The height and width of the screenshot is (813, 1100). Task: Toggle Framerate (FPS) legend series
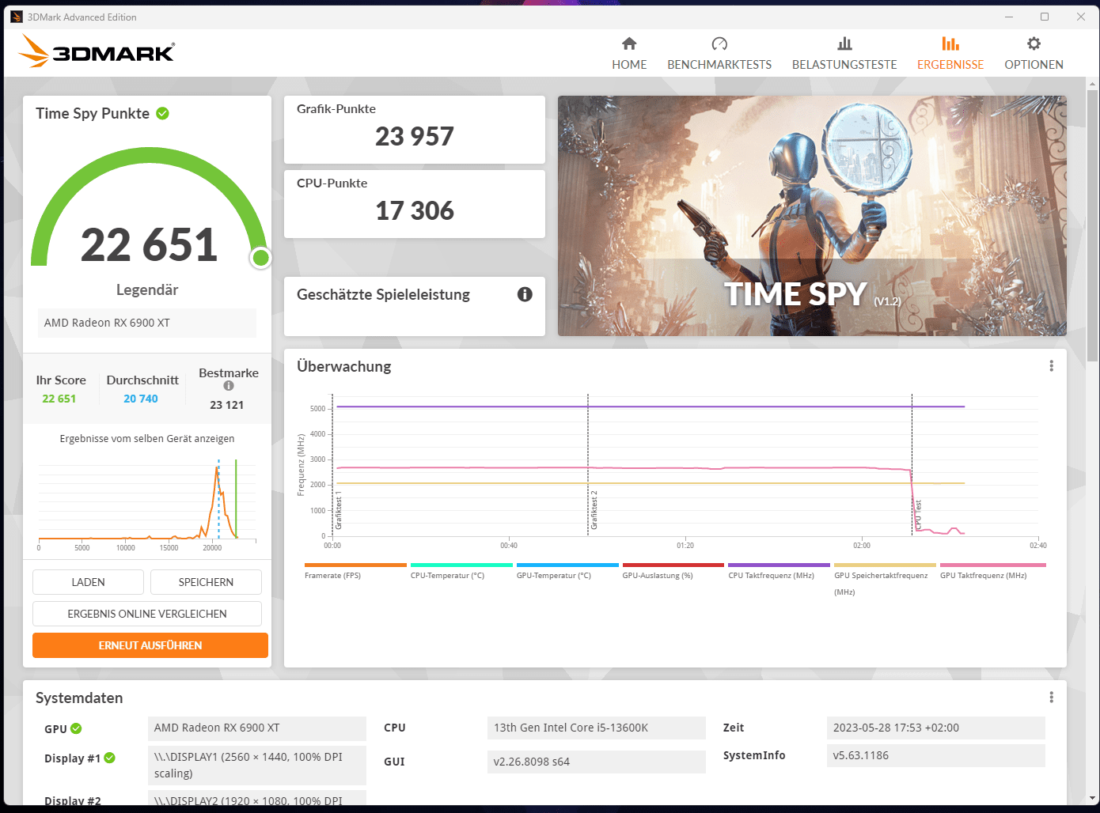tap(355, 571)
